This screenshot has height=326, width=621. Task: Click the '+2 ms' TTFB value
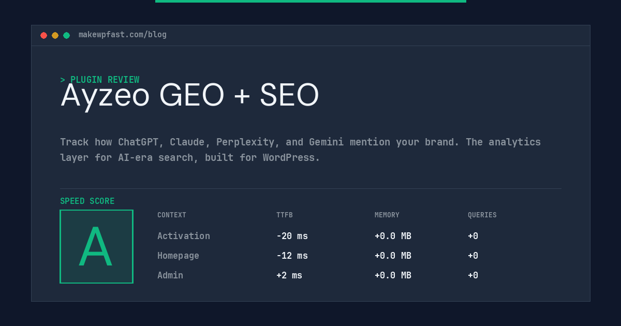289,275
